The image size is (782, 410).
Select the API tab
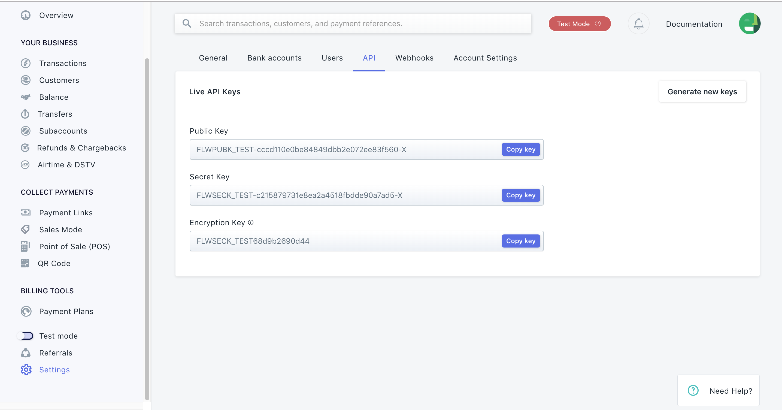tap(369, 58)
